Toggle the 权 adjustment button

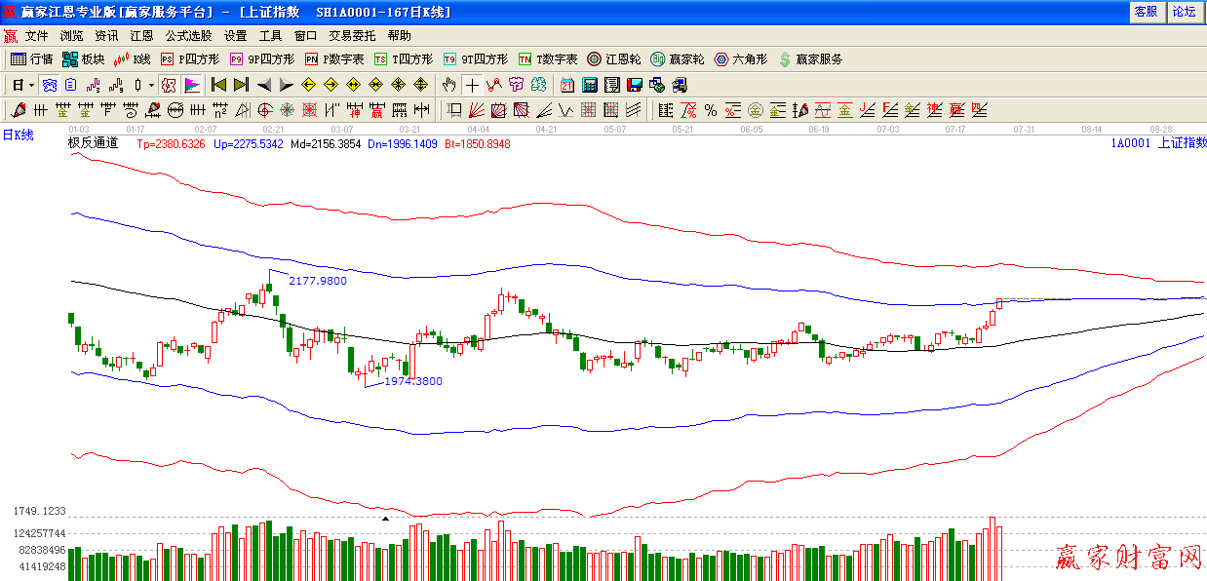click(168, 85)
